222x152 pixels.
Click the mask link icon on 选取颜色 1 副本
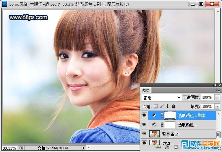[162, 115]
